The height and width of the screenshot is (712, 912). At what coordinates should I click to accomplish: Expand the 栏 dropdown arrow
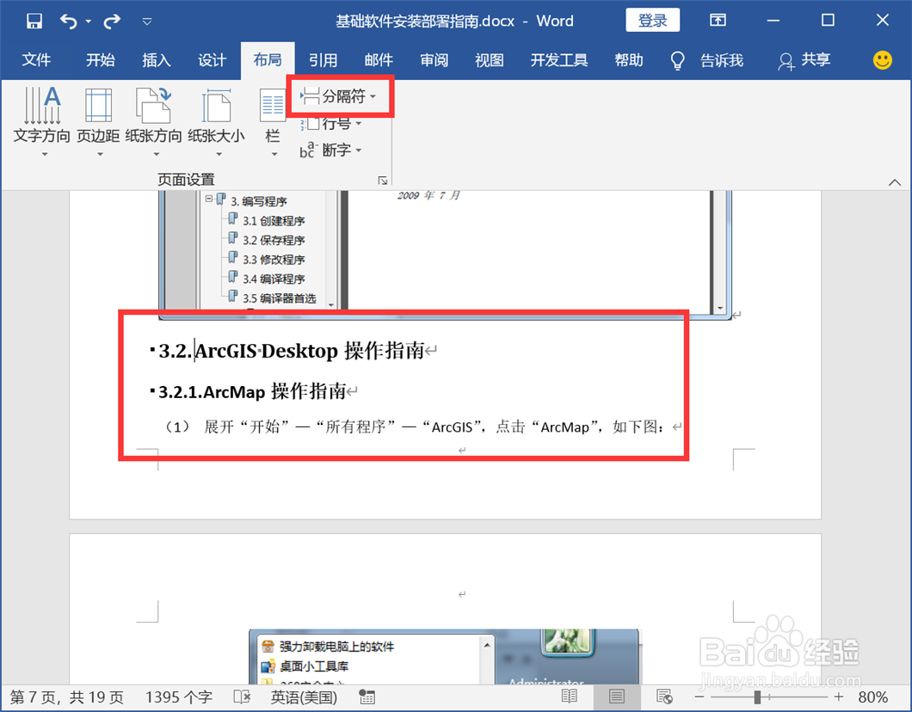(274, 155)
